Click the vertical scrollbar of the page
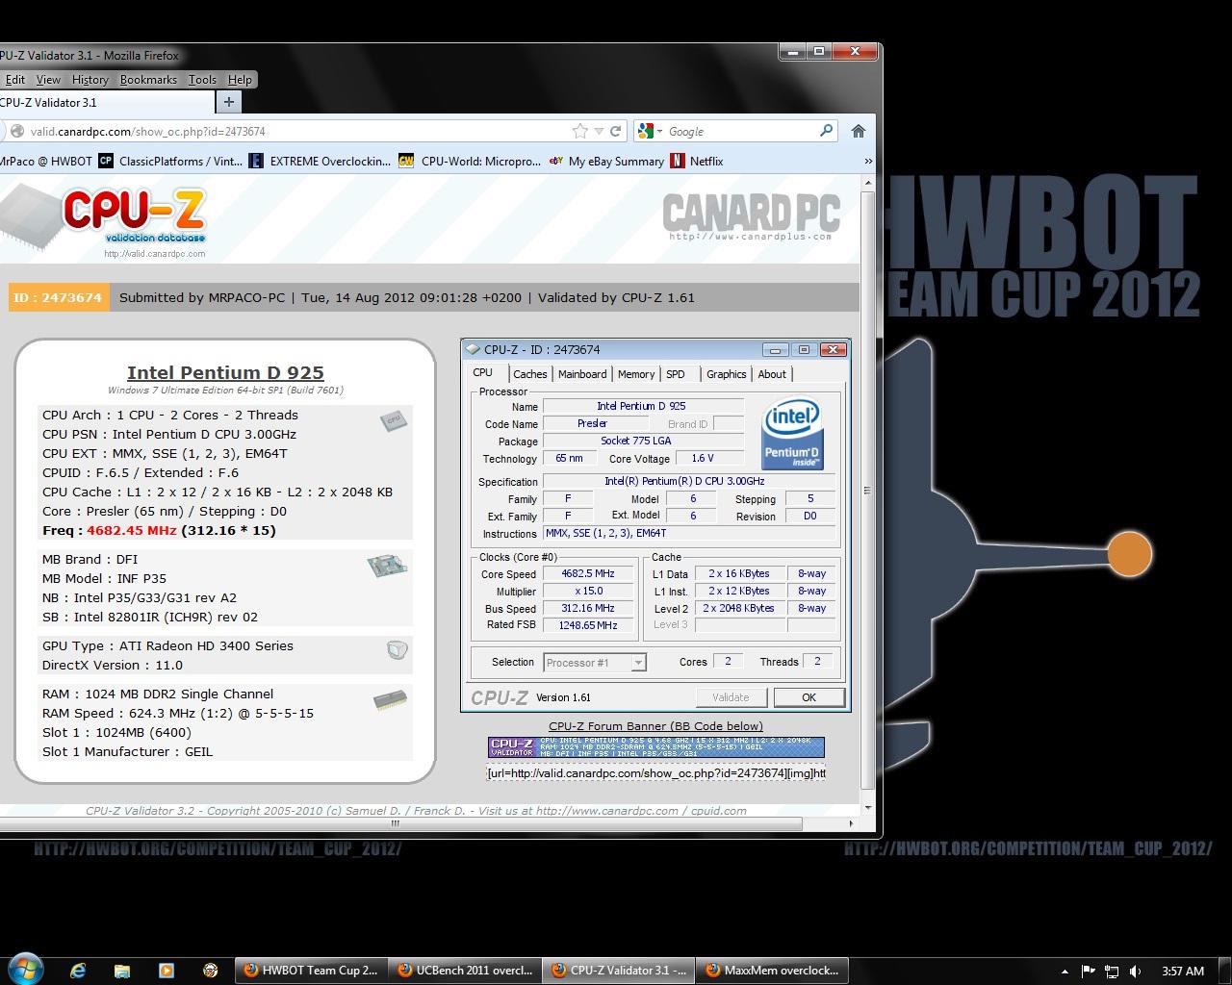The height and width of the screenshot is (985, 1232). (868, 491)
